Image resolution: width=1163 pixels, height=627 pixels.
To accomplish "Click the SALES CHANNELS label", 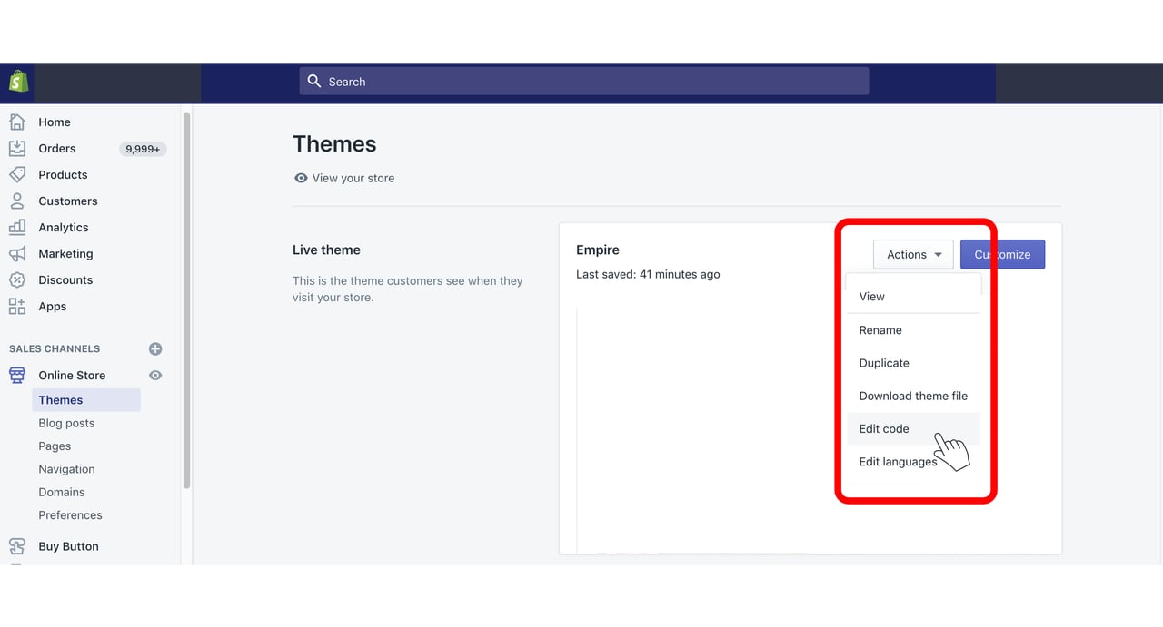I will pos(55,348).
